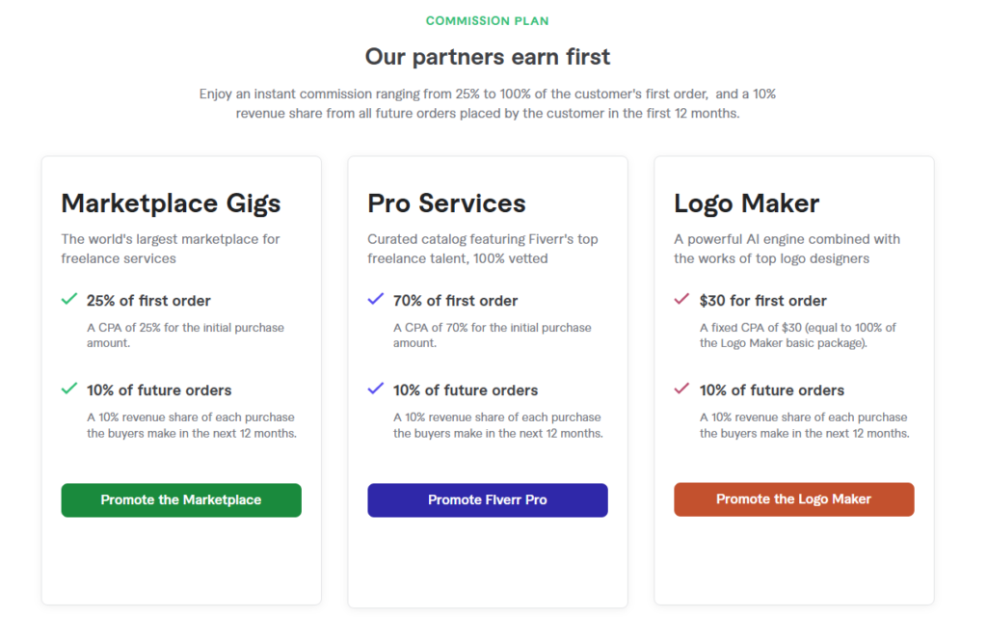
Task: Click purple checkmark beside Pro Services 10% future orders
Action: click(x=376, y=389)
